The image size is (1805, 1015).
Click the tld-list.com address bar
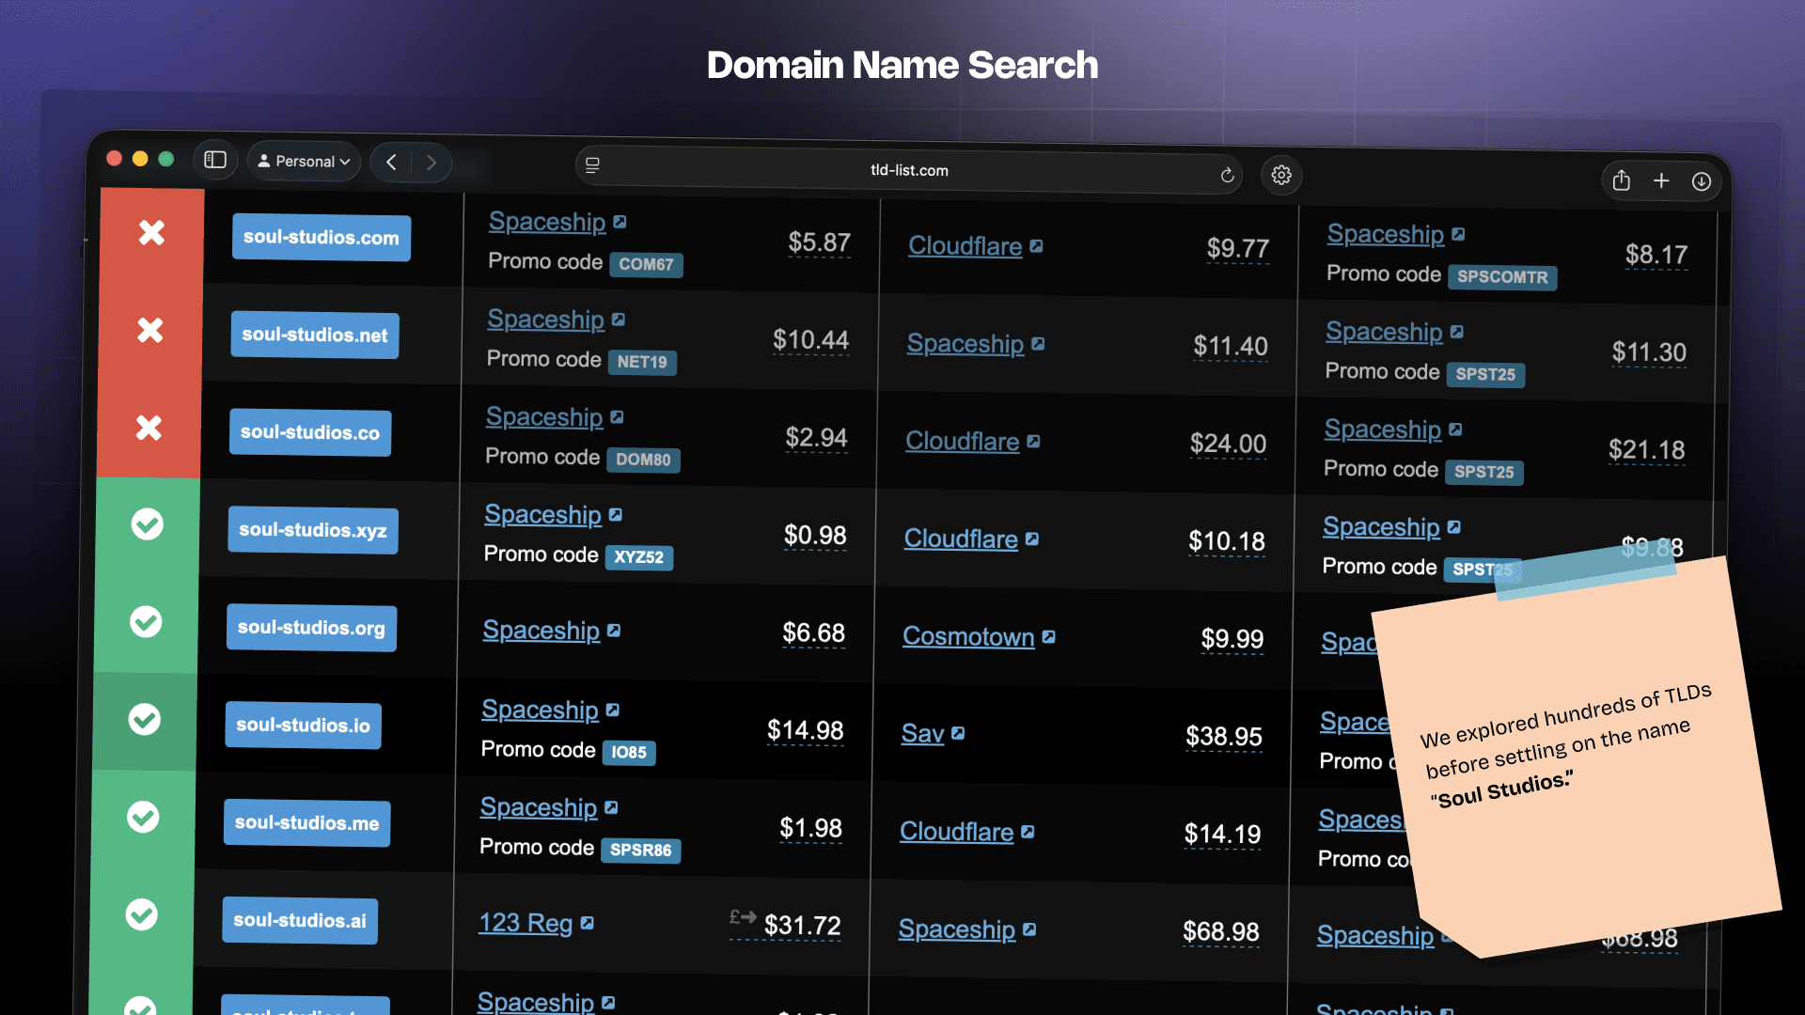coord(908,170)
